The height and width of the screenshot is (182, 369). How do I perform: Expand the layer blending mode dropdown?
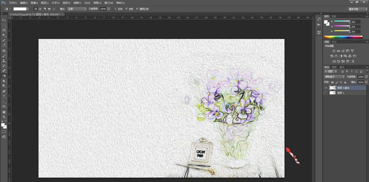click(334, 77)
